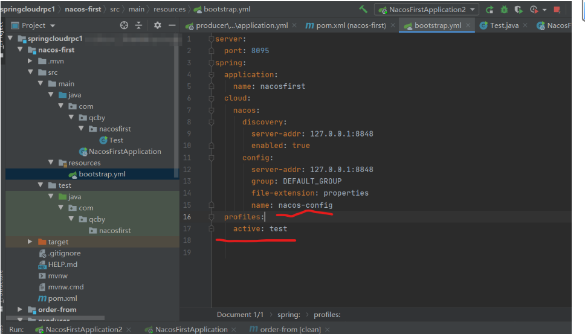Click 'spring:' in the YAML breadcrumb bar

tap(289, 315)
